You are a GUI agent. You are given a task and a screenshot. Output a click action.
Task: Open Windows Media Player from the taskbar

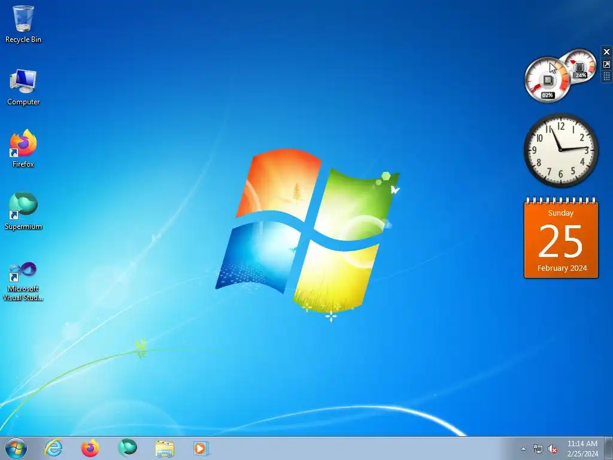click(201, 448)
